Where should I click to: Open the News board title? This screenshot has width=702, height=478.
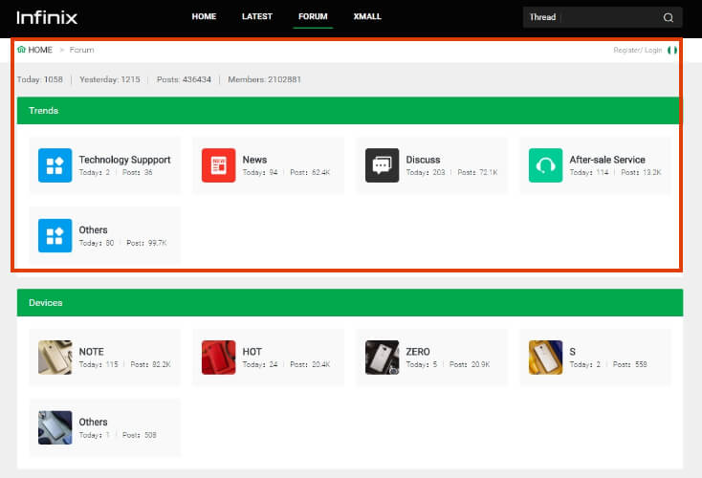pyautogui.click(x=254, y=160)
